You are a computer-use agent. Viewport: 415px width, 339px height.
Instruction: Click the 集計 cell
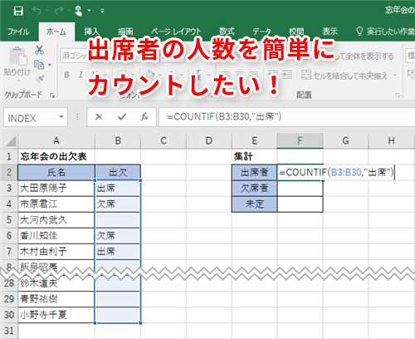[x=255, y=157]
